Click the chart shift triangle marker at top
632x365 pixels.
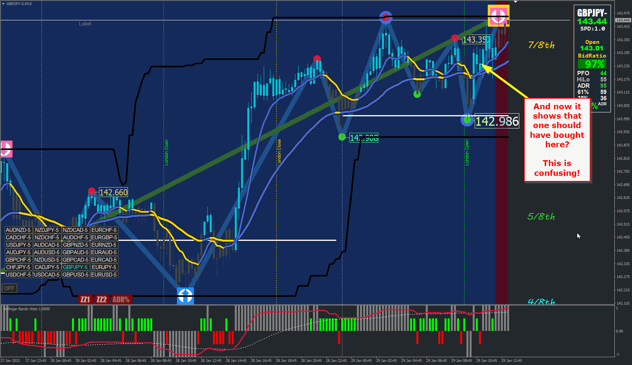(x=516, y=2)
